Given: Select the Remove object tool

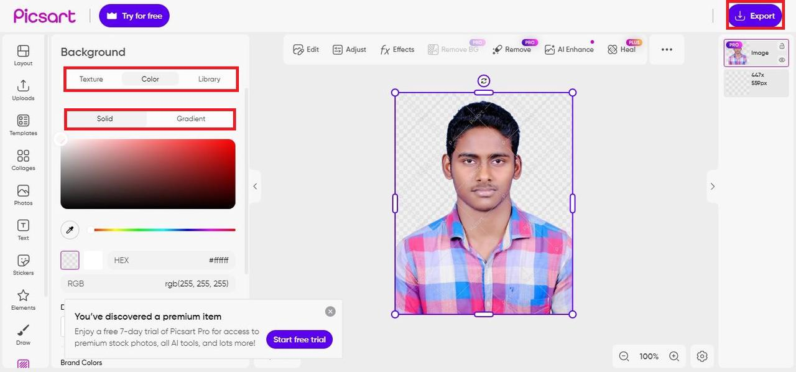Looking at the screenshot, I should tap(512, 49).
